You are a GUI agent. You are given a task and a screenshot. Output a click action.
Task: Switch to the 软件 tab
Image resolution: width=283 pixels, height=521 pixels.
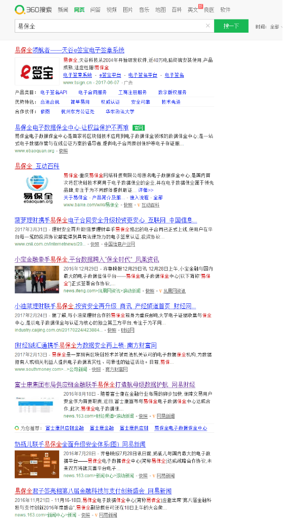tap(225, 10)
